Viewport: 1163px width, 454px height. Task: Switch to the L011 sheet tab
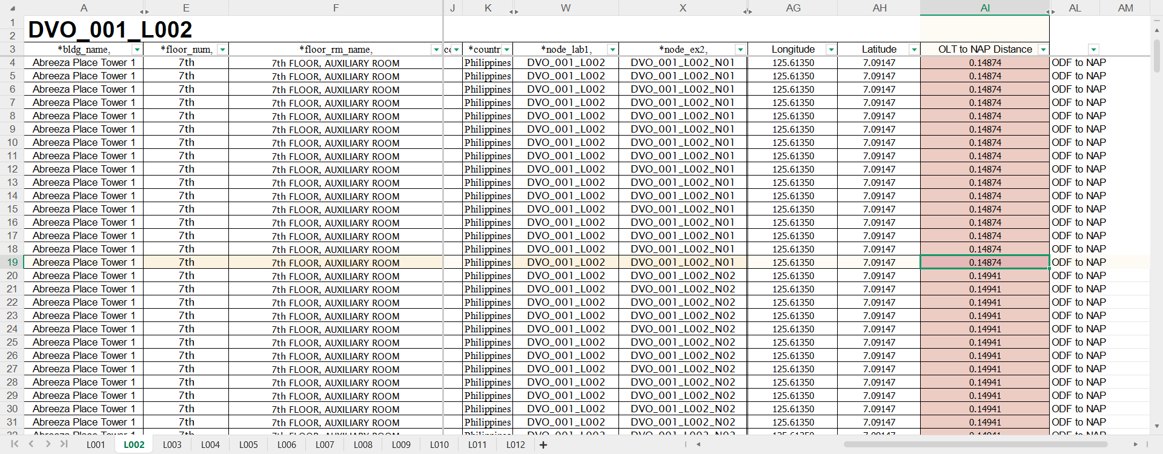pos(477,445)
